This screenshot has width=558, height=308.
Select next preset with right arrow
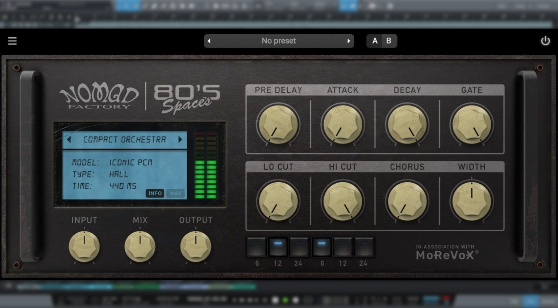349,41
